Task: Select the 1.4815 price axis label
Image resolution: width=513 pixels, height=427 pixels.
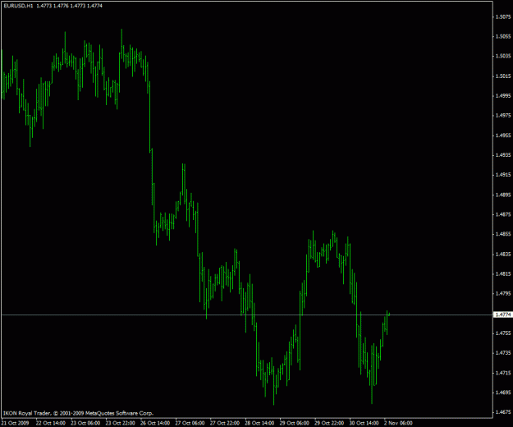Action: [503, 274]
